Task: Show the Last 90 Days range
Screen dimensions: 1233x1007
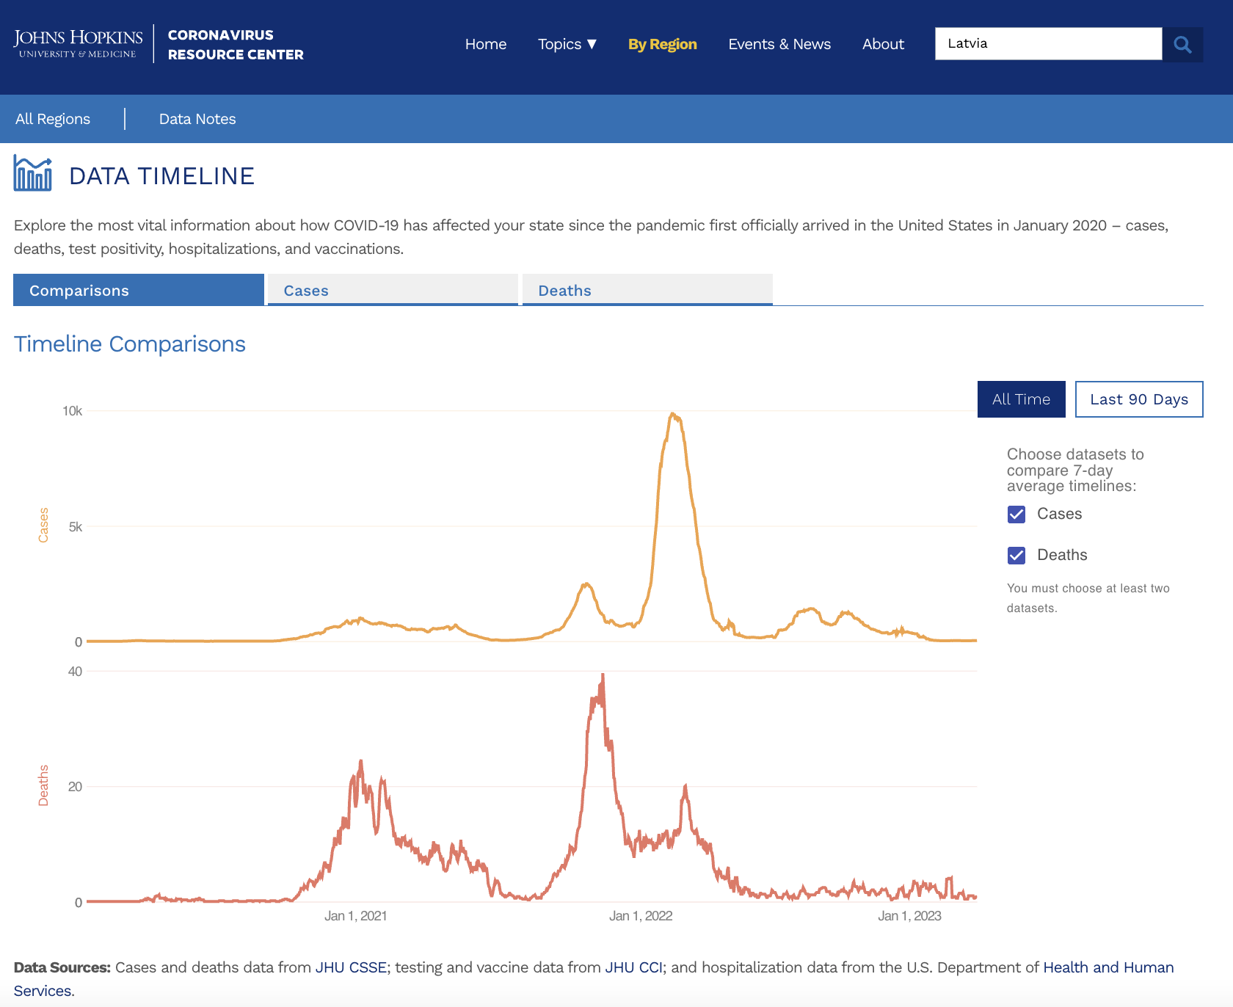Action: [1138, 399]
